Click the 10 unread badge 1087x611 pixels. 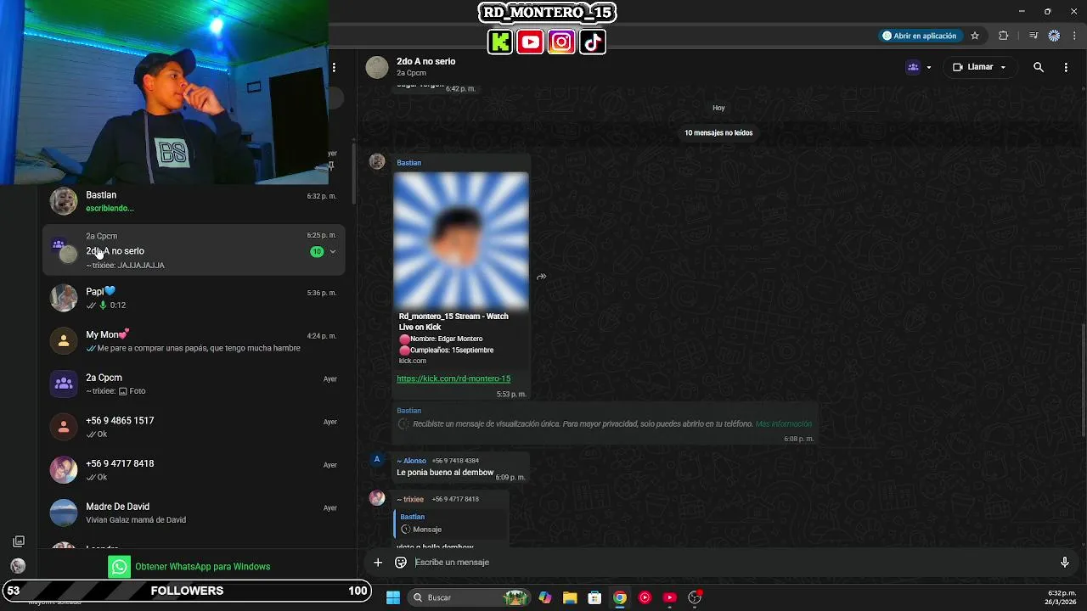click(317, 251)
